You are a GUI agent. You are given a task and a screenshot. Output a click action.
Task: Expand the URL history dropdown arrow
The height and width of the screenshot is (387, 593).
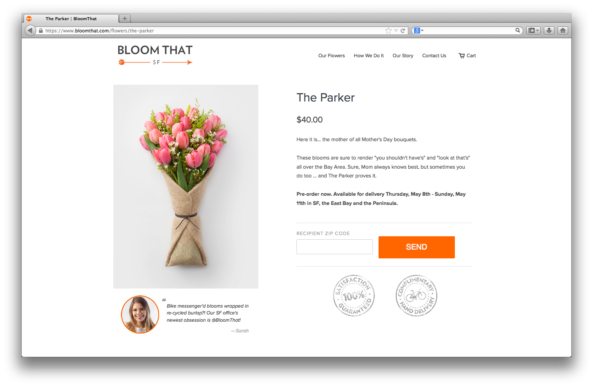pos(396,31)
